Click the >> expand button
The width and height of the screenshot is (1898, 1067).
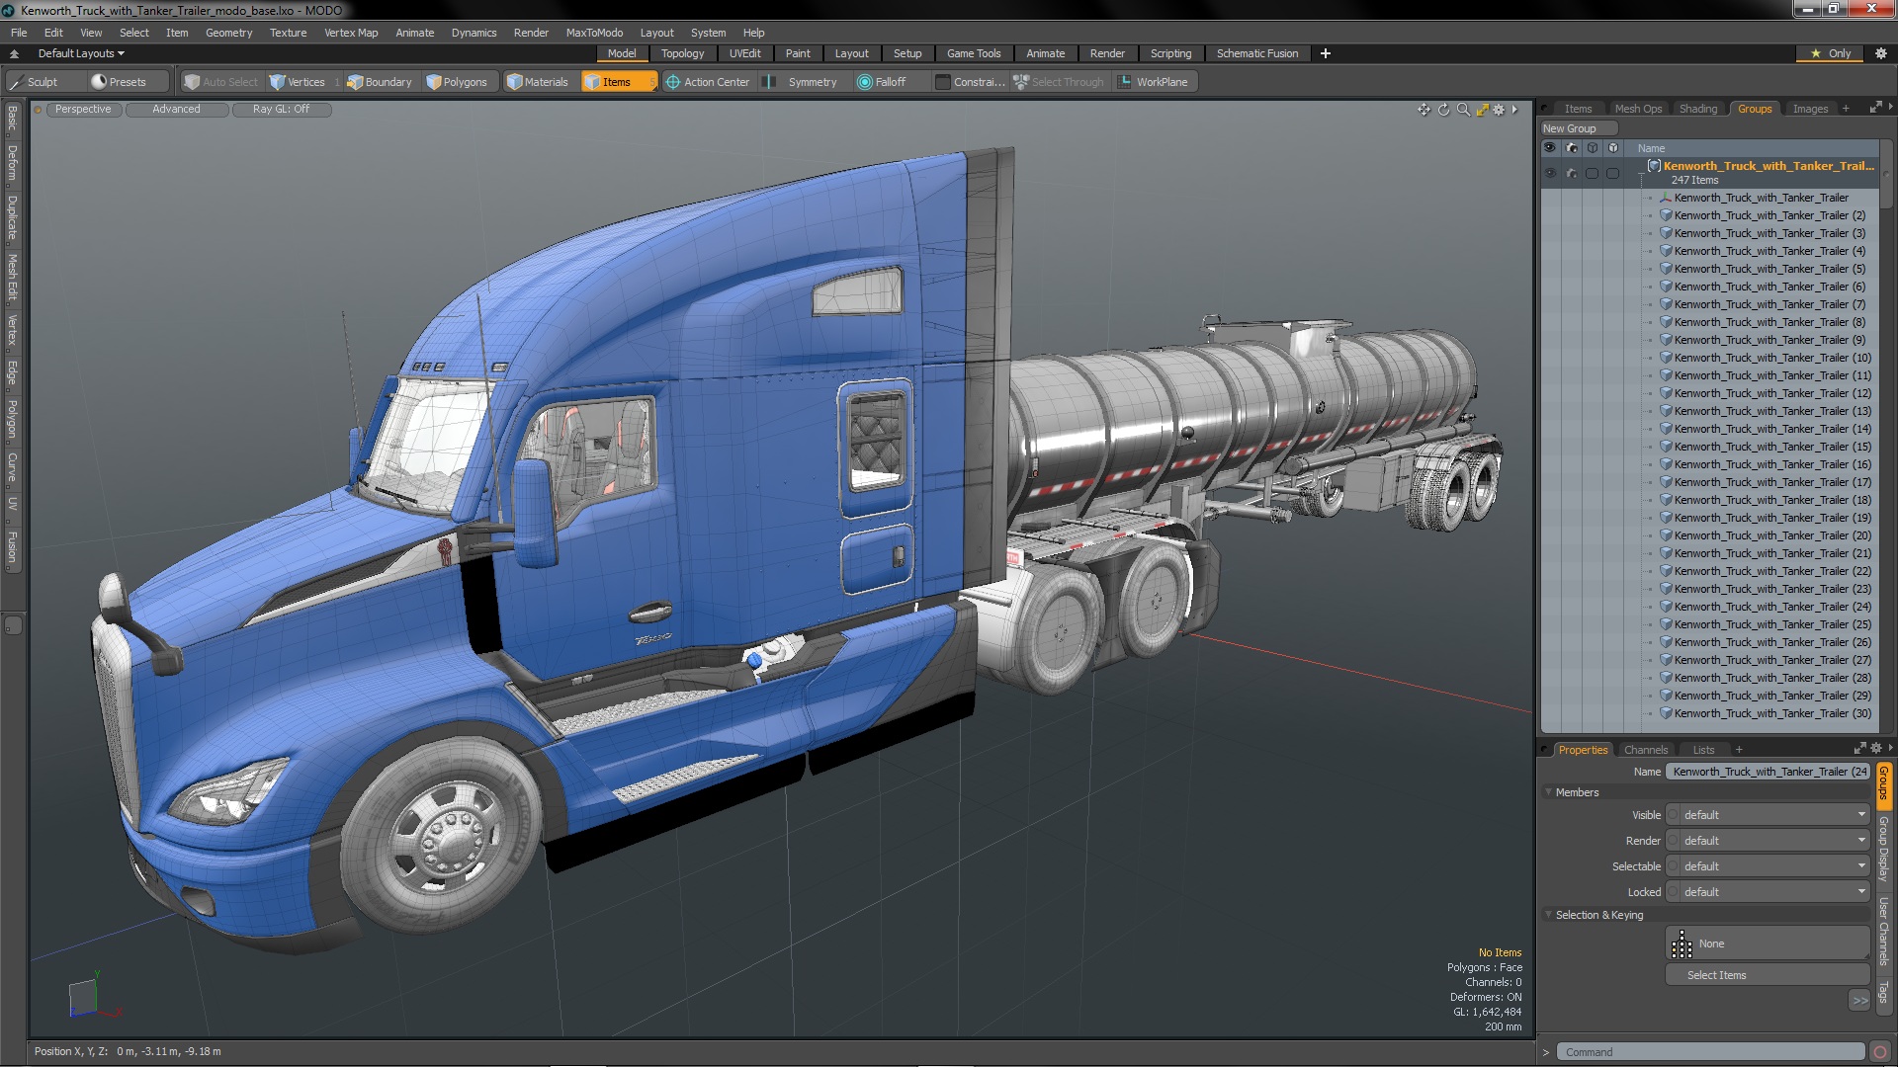(1859, 1001)
